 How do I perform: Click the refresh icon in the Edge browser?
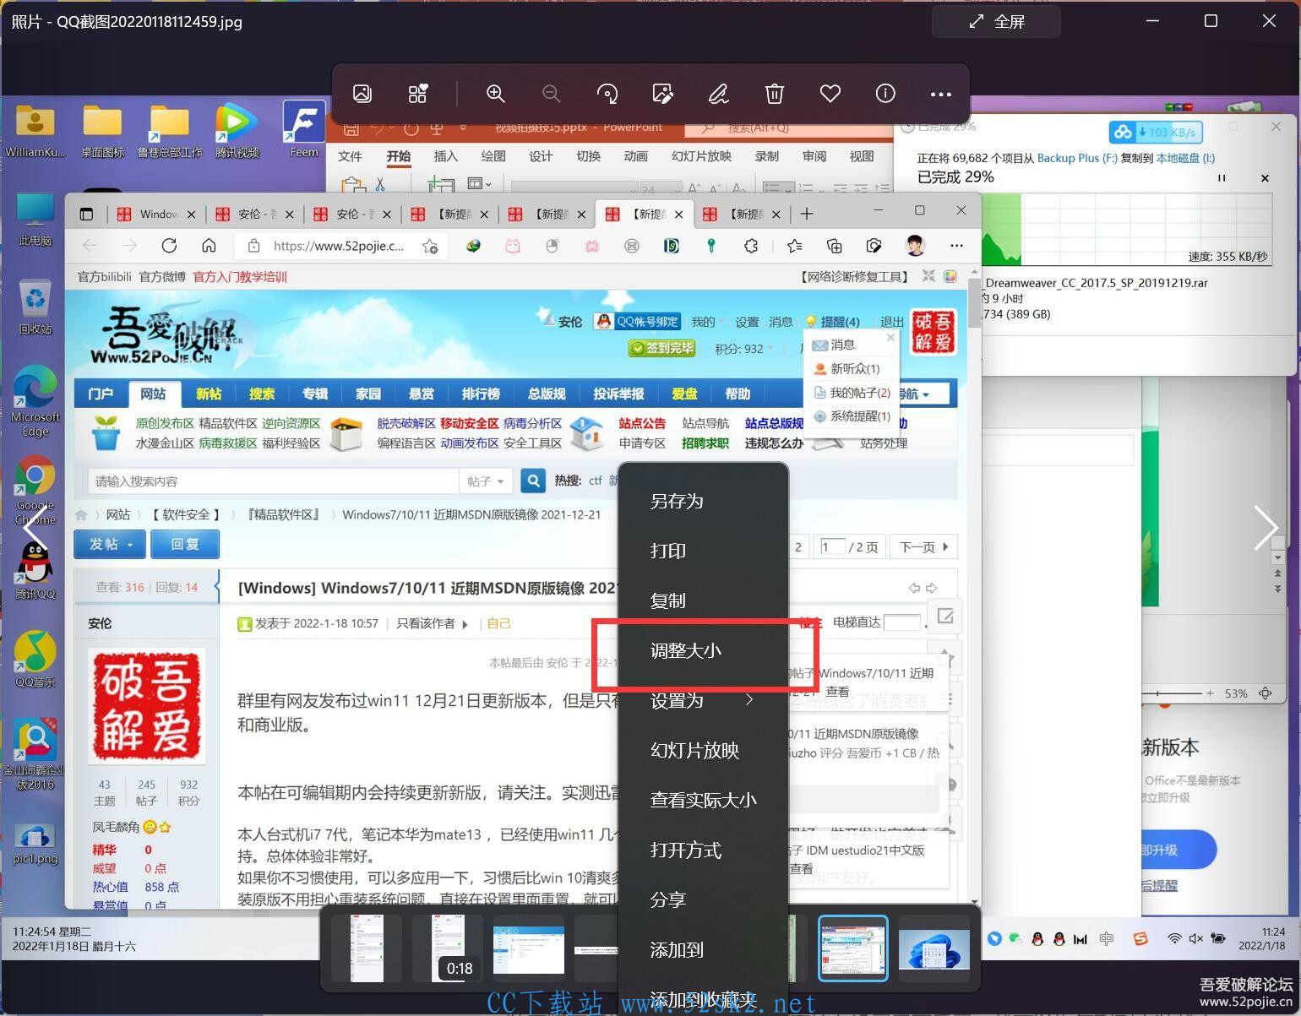click(169, 246)
